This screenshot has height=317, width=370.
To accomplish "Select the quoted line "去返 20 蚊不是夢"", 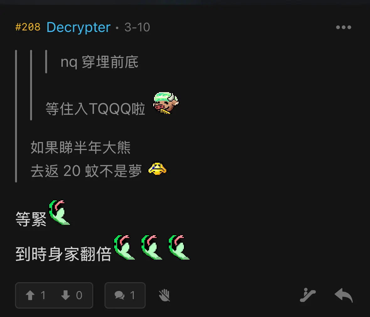I will (x=86, y=171).
